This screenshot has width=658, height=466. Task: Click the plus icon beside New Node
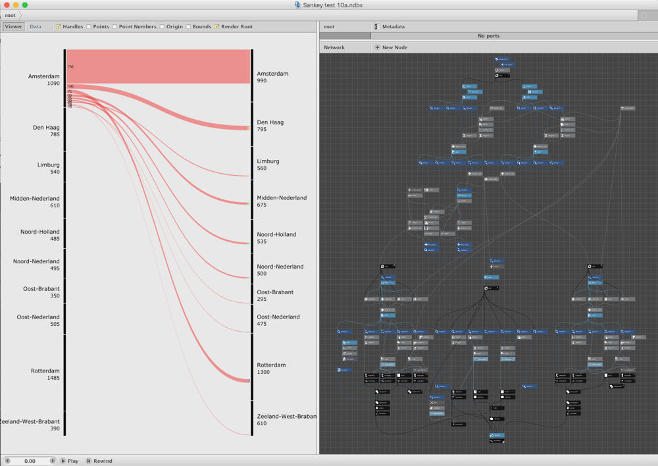[377, 47]
